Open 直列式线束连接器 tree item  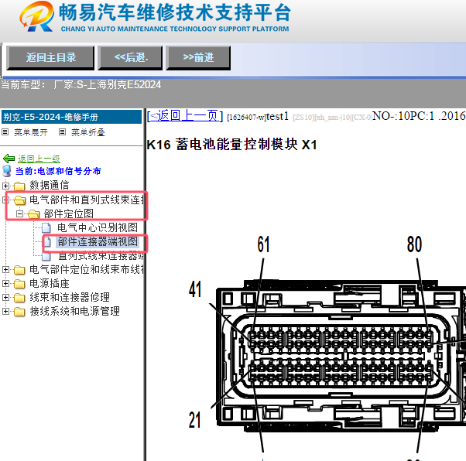(x=101, y=256)
